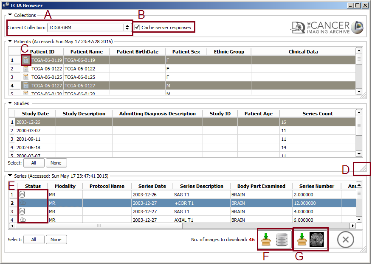Collapse the Series section
This screenshot has height=265, width=372.
point(10,176)
